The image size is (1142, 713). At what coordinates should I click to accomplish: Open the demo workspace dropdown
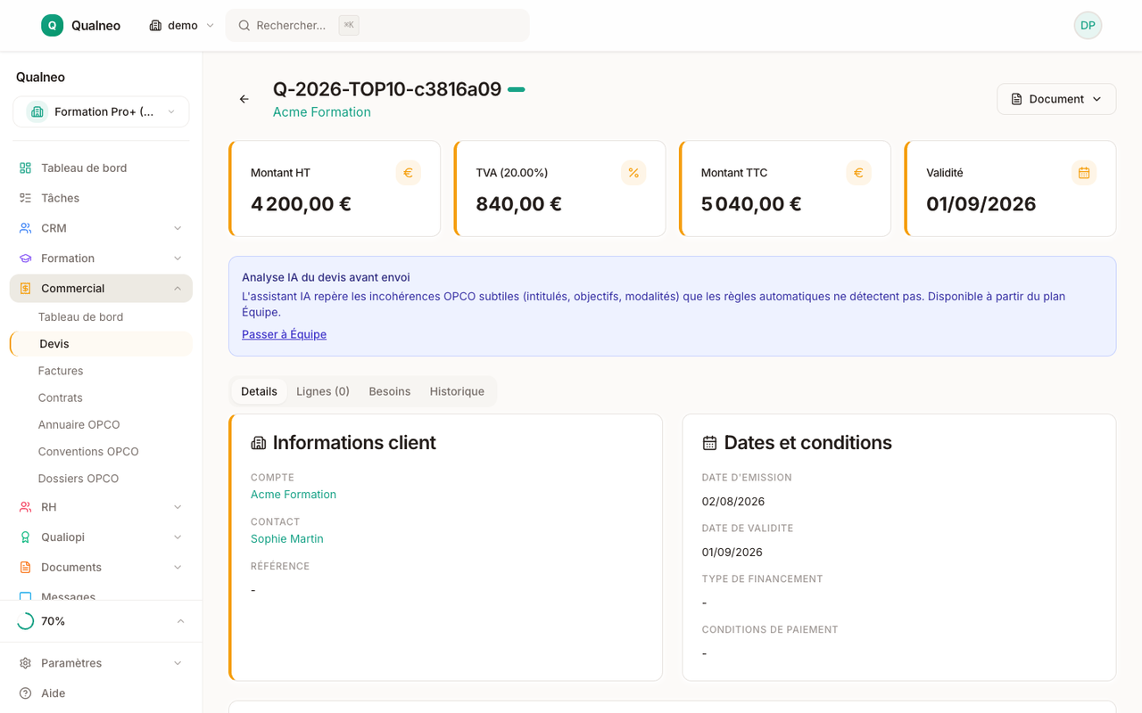coord(182,25)
